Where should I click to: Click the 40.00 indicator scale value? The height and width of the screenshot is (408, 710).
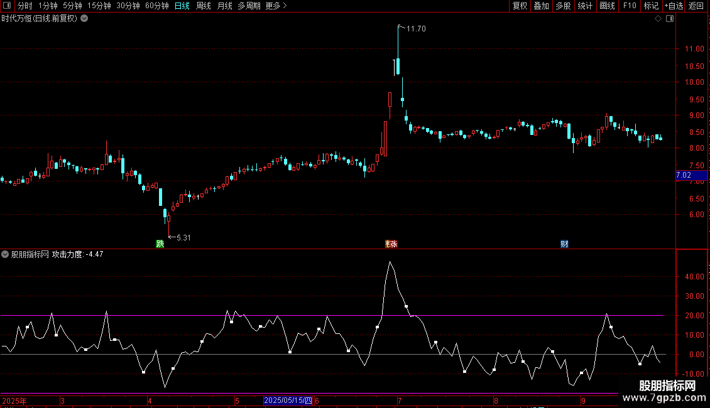694,276
